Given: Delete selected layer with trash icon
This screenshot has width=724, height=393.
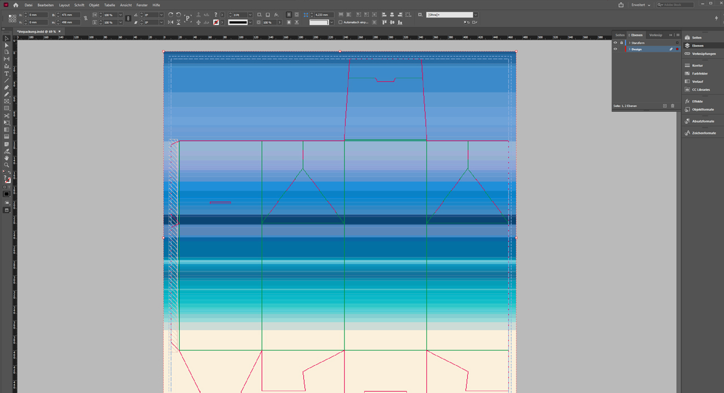Looking at the screenshot, I should (673, 106).
